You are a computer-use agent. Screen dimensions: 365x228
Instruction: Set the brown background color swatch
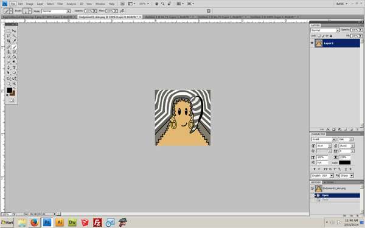point(13,94)
